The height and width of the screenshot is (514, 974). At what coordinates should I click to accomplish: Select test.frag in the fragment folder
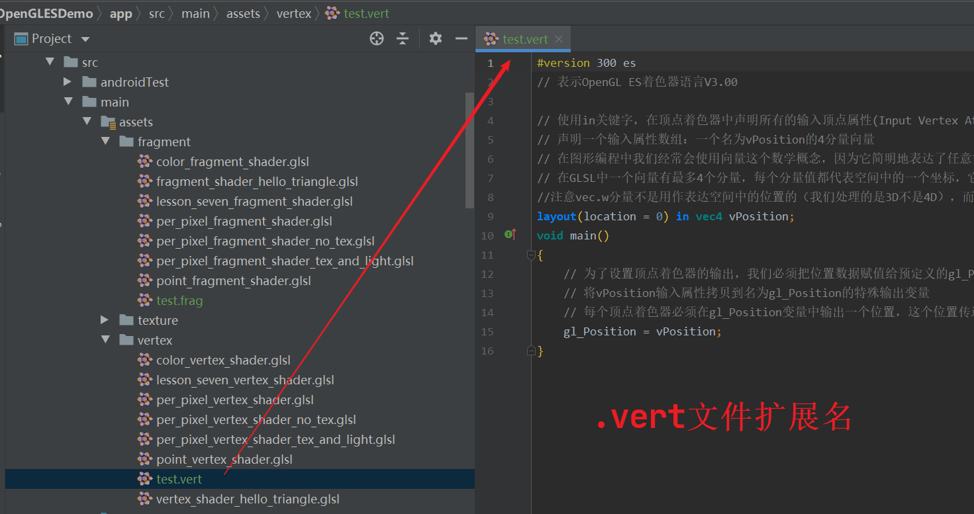pyautogui.click(x=179, y=300)
